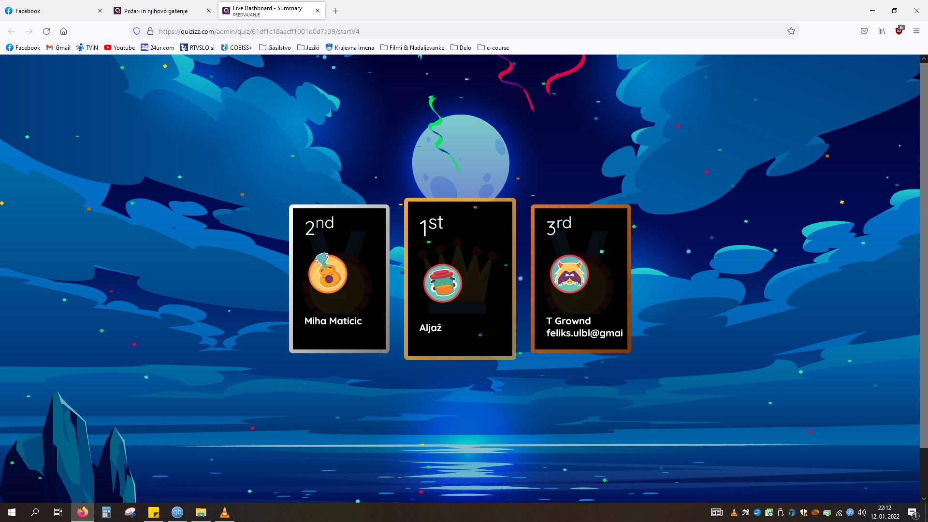This screenshot has width=928, height=522.
Task: Click the uBlock extension icon
Action: (899, 31)
